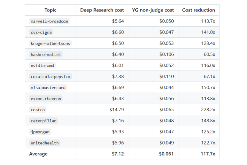
Task: Click the Average row label
Action: (x=38, y=154)
